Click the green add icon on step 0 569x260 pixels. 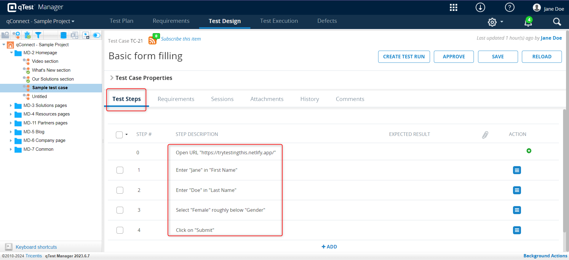point(529,151)
